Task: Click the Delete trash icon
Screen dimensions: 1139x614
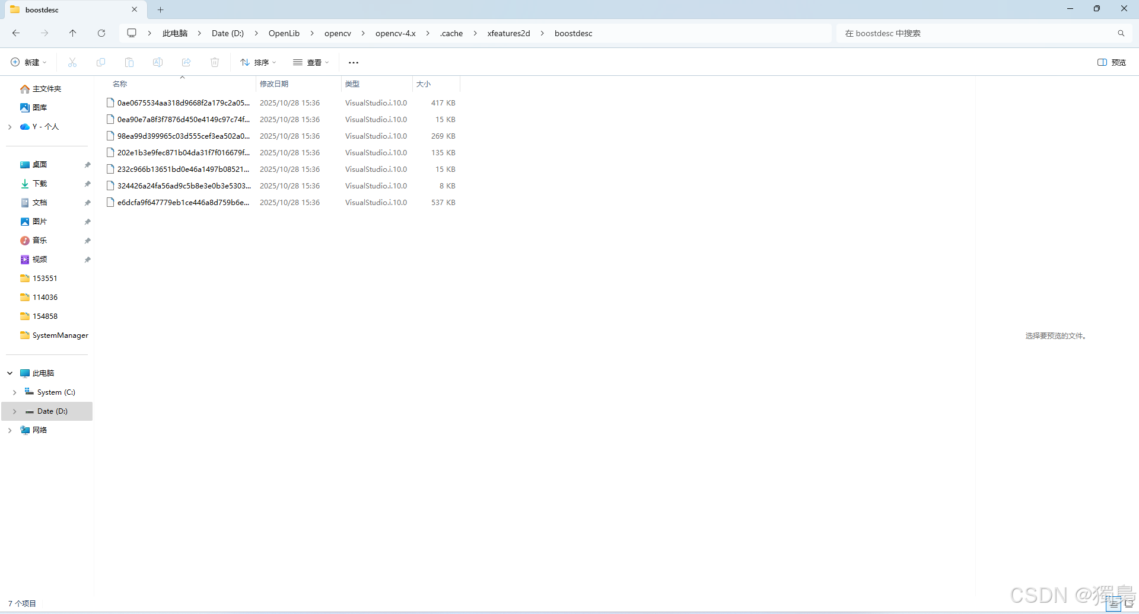Action: click(215, 62)
